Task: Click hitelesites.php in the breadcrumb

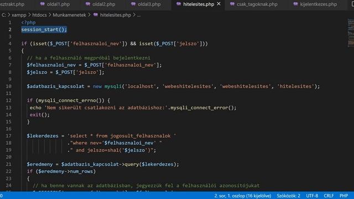Action: click(x=116, y=15)
